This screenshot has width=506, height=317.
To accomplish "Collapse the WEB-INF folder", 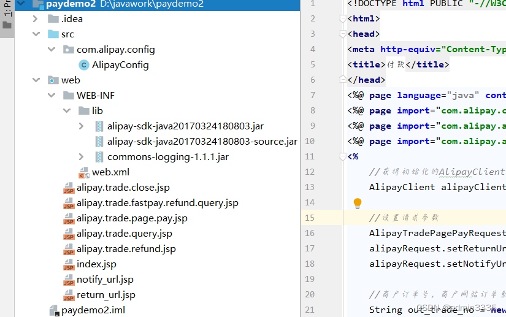I will tap(52, 95).
